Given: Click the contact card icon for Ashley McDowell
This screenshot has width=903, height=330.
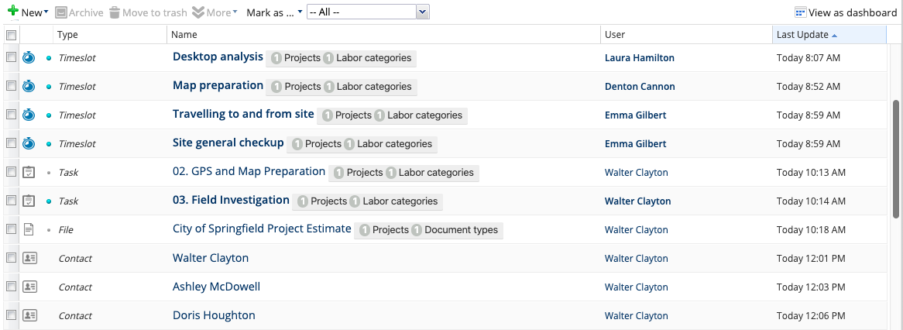Looking at the screenshot, I should click(29, 287).
